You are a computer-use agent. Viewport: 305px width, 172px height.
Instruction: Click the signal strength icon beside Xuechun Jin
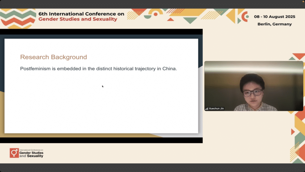point(207,109)
